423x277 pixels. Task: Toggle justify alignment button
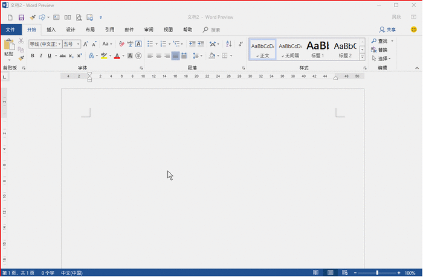click(175, 56)
